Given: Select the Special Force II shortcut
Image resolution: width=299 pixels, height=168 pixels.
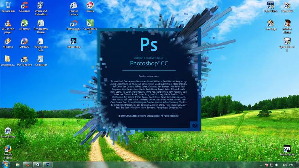Looking at the screenshot, I should pyautogui.click(x=287, y=45).
